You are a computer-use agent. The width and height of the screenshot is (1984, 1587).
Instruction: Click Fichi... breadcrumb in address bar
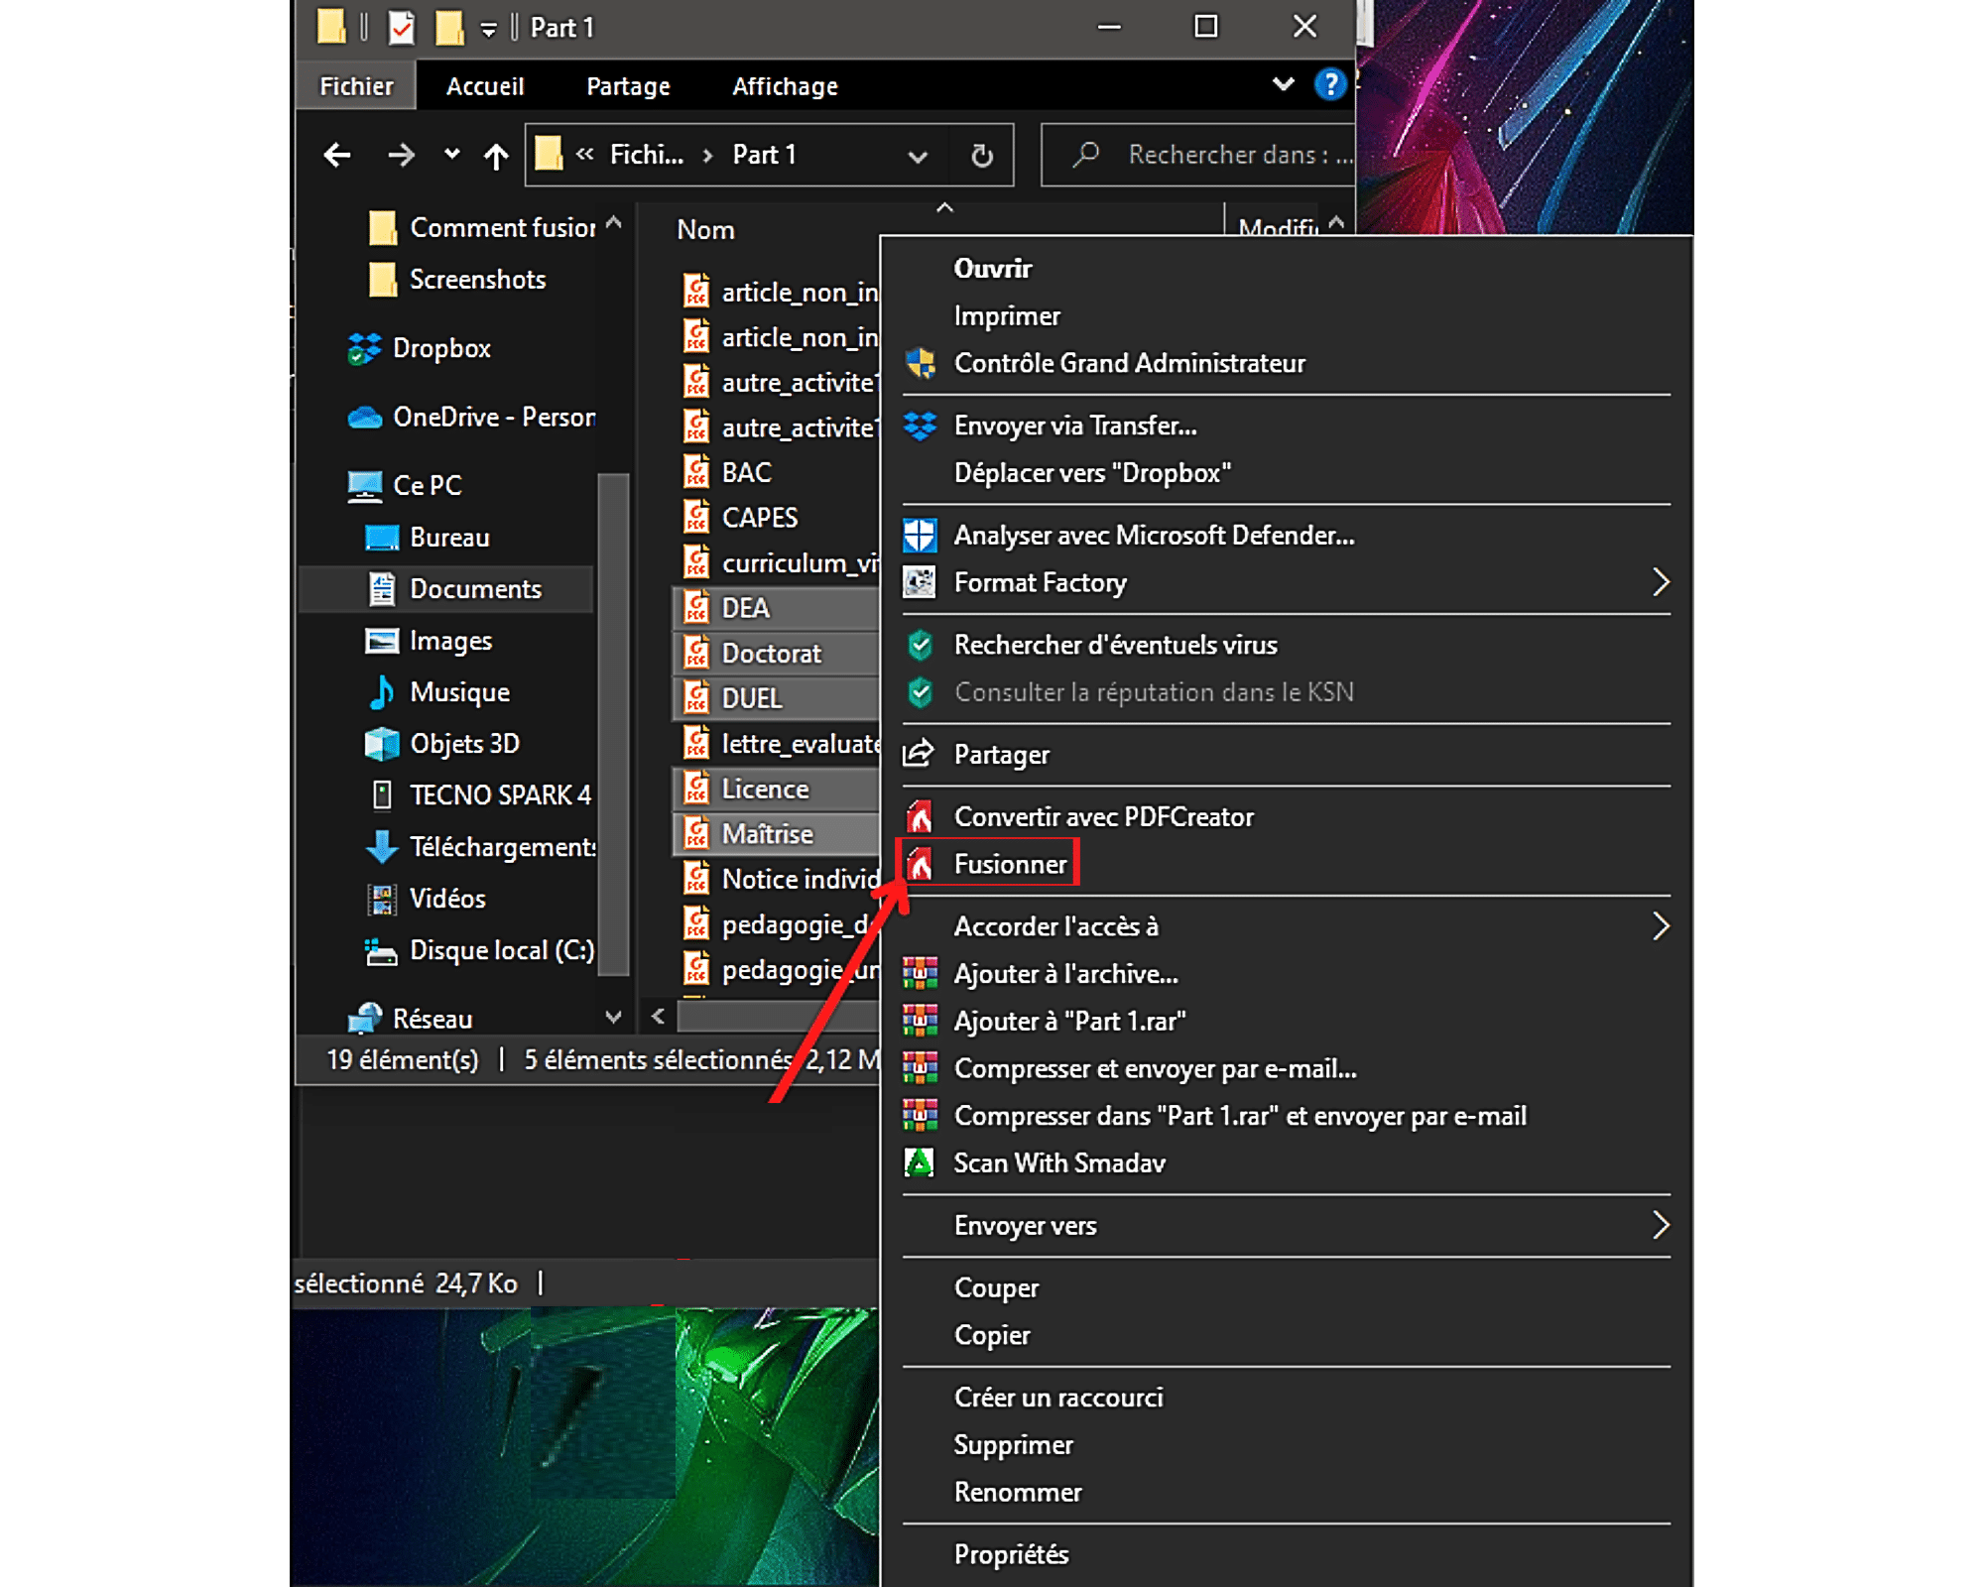pos(646,156)
